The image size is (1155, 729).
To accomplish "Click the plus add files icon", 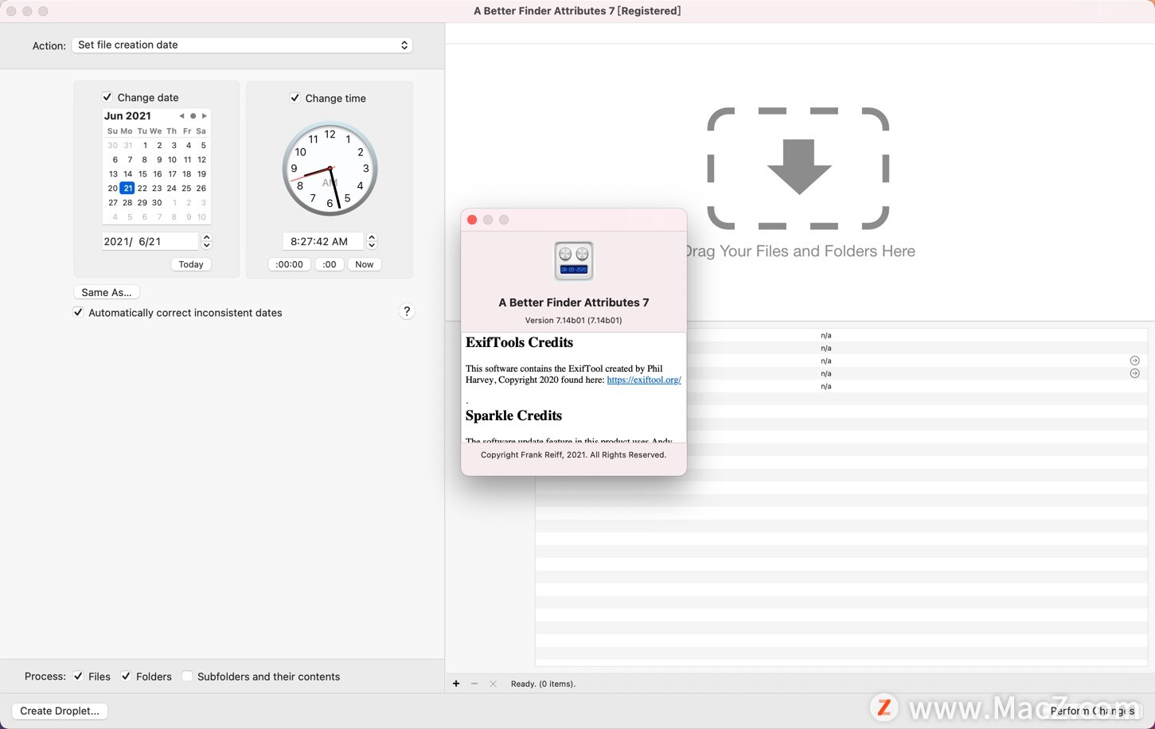I will coord(456,684).
